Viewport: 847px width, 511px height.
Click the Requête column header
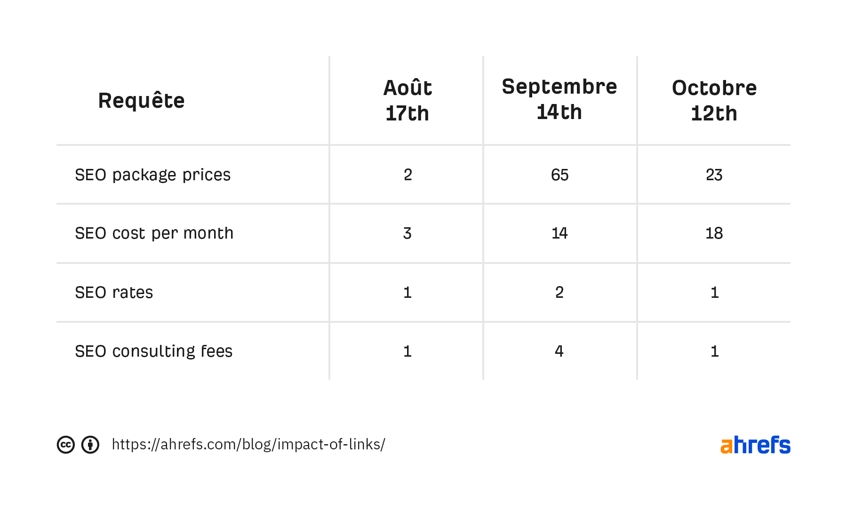pyautogui.click(x=141, y=101)
